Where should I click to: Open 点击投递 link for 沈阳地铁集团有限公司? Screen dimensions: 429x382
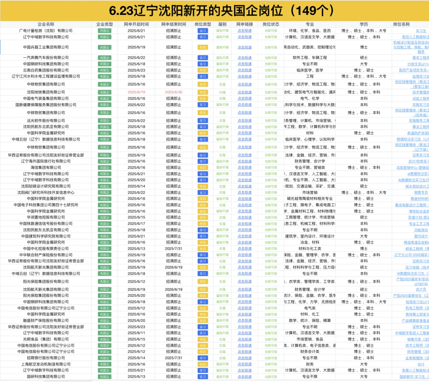(x=245, y=92)
